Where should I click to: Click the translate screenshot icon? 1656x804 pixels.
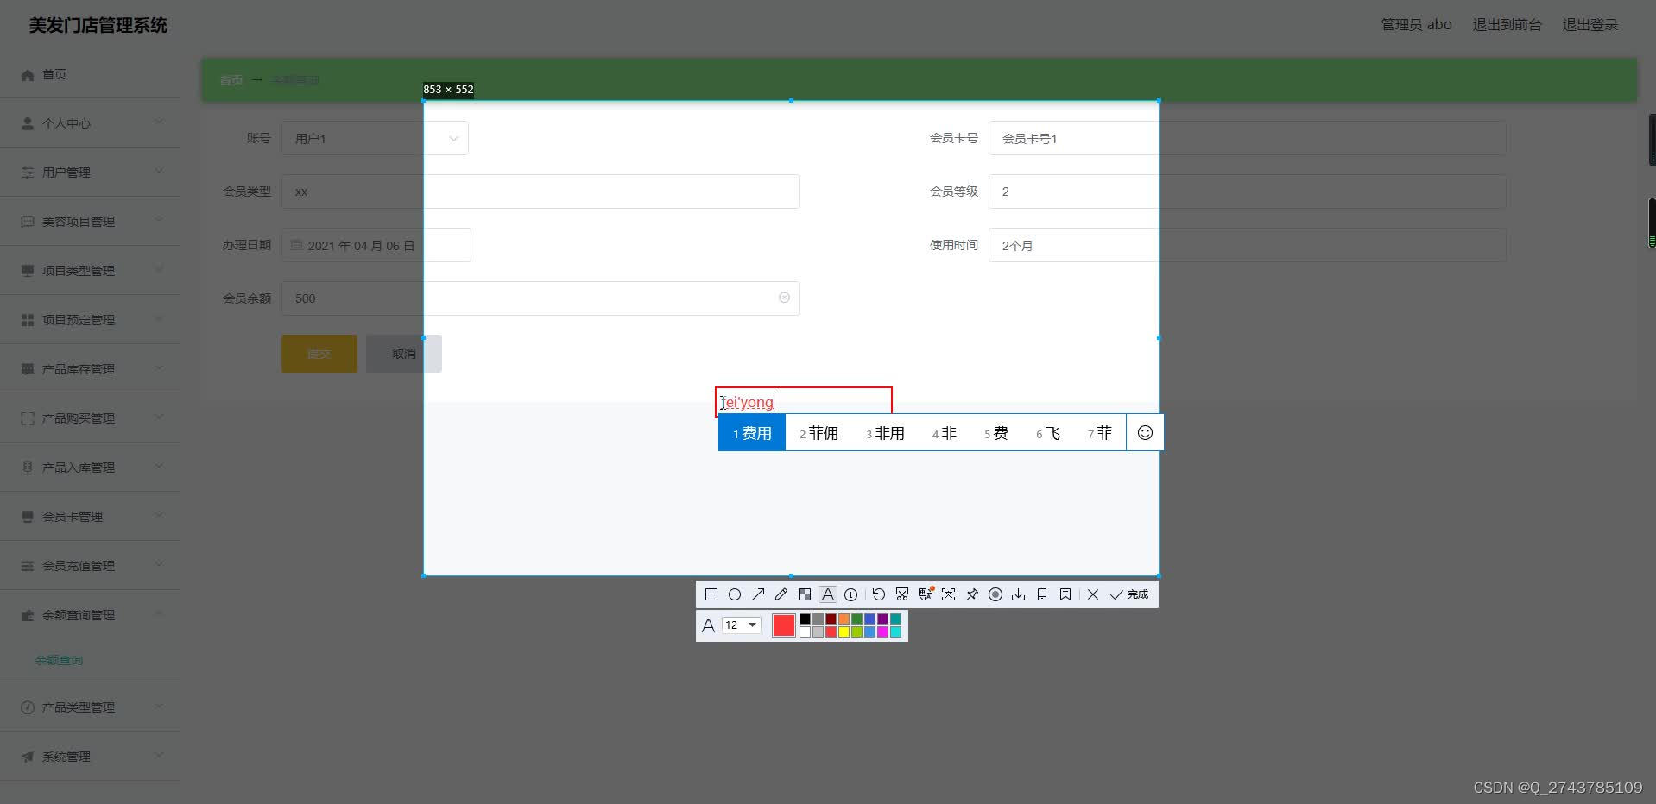point(926,594)
